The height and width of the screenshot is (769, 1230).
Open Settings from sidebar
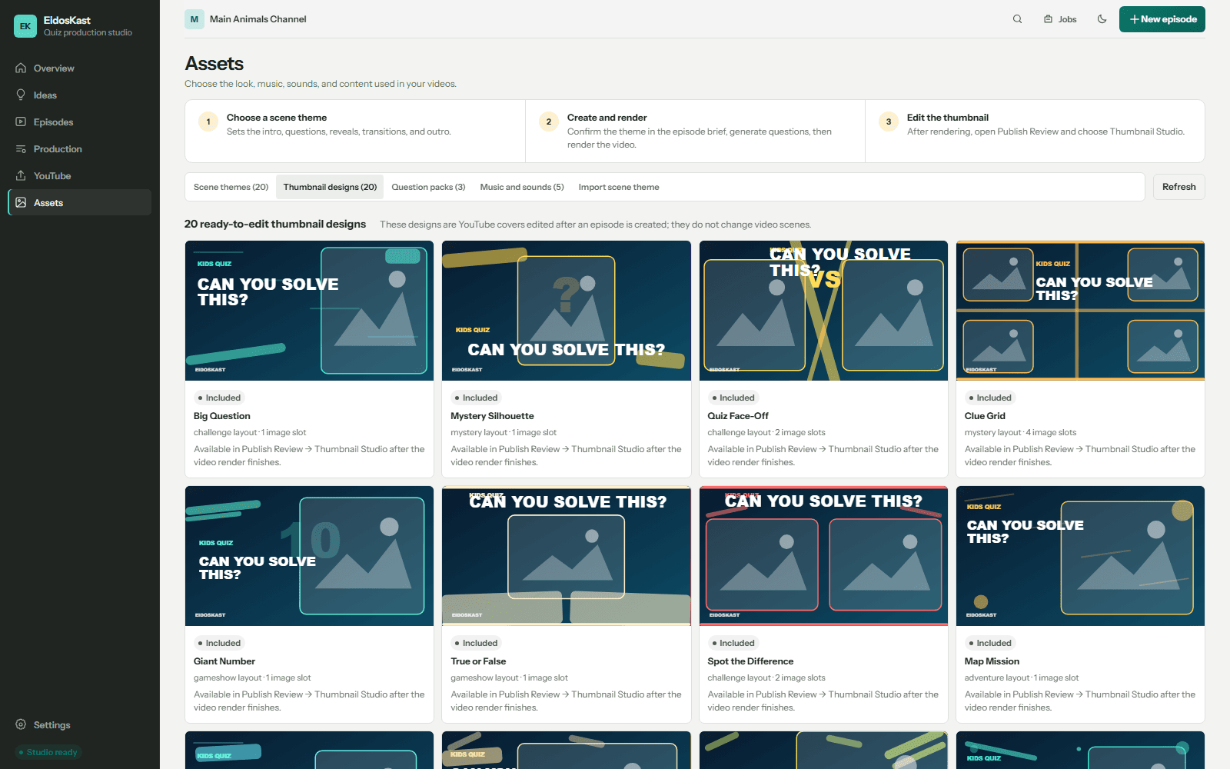80,725
